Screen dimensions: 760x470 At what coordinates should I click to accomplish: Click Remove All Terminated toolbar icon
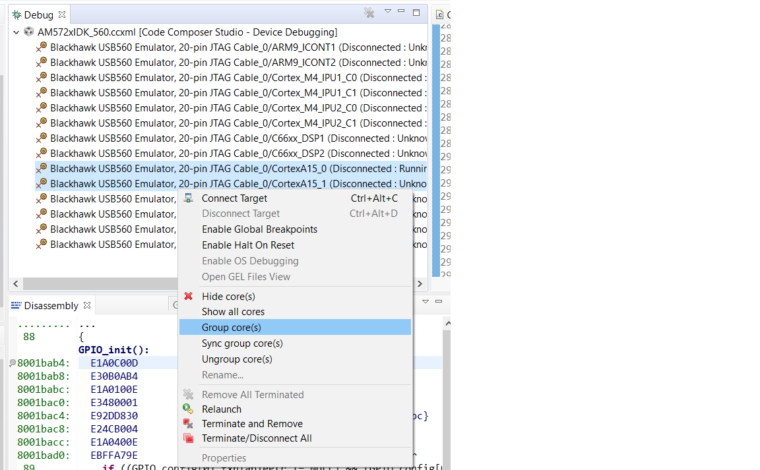pos(369,13)
